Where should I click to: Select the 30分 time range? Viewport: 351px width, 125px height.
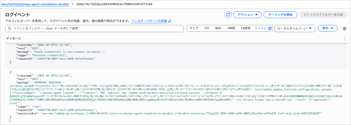tap(218, 28)
